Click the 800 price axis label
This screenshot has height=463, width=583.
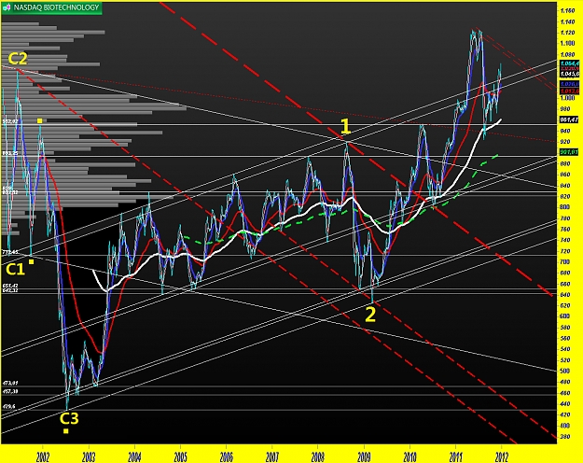[x=564, y=207]
